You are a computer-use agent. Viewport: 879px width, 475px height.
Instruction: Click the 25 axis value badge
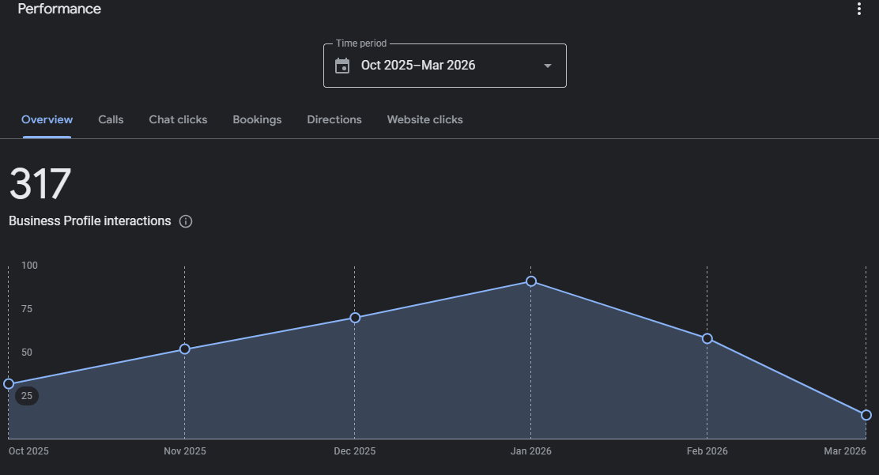pos(27,396)
